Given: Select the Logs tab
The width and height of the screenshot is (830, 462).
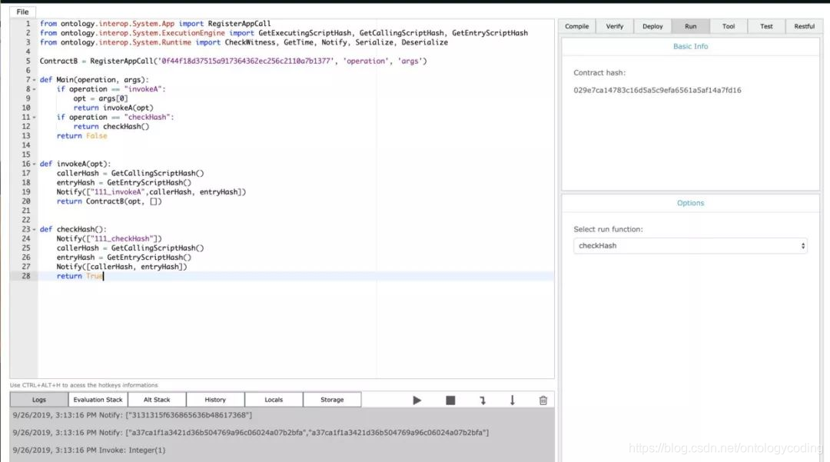Looking at the screenshot, I should tap(39, 400).
